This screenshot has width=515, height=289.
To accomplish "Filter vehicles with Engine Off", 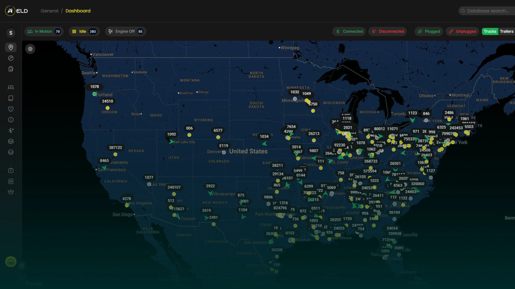I will click(125, 31).
